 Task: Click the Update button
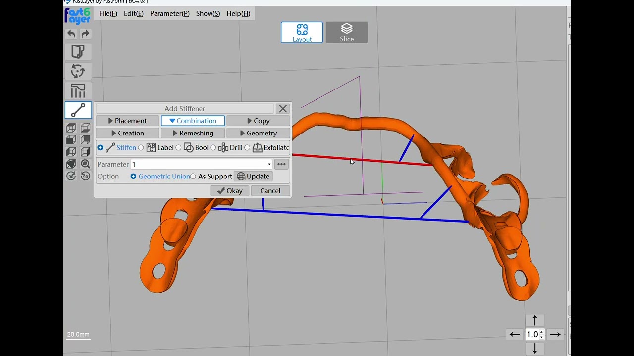pyautogui.click(x=253, y=176)
